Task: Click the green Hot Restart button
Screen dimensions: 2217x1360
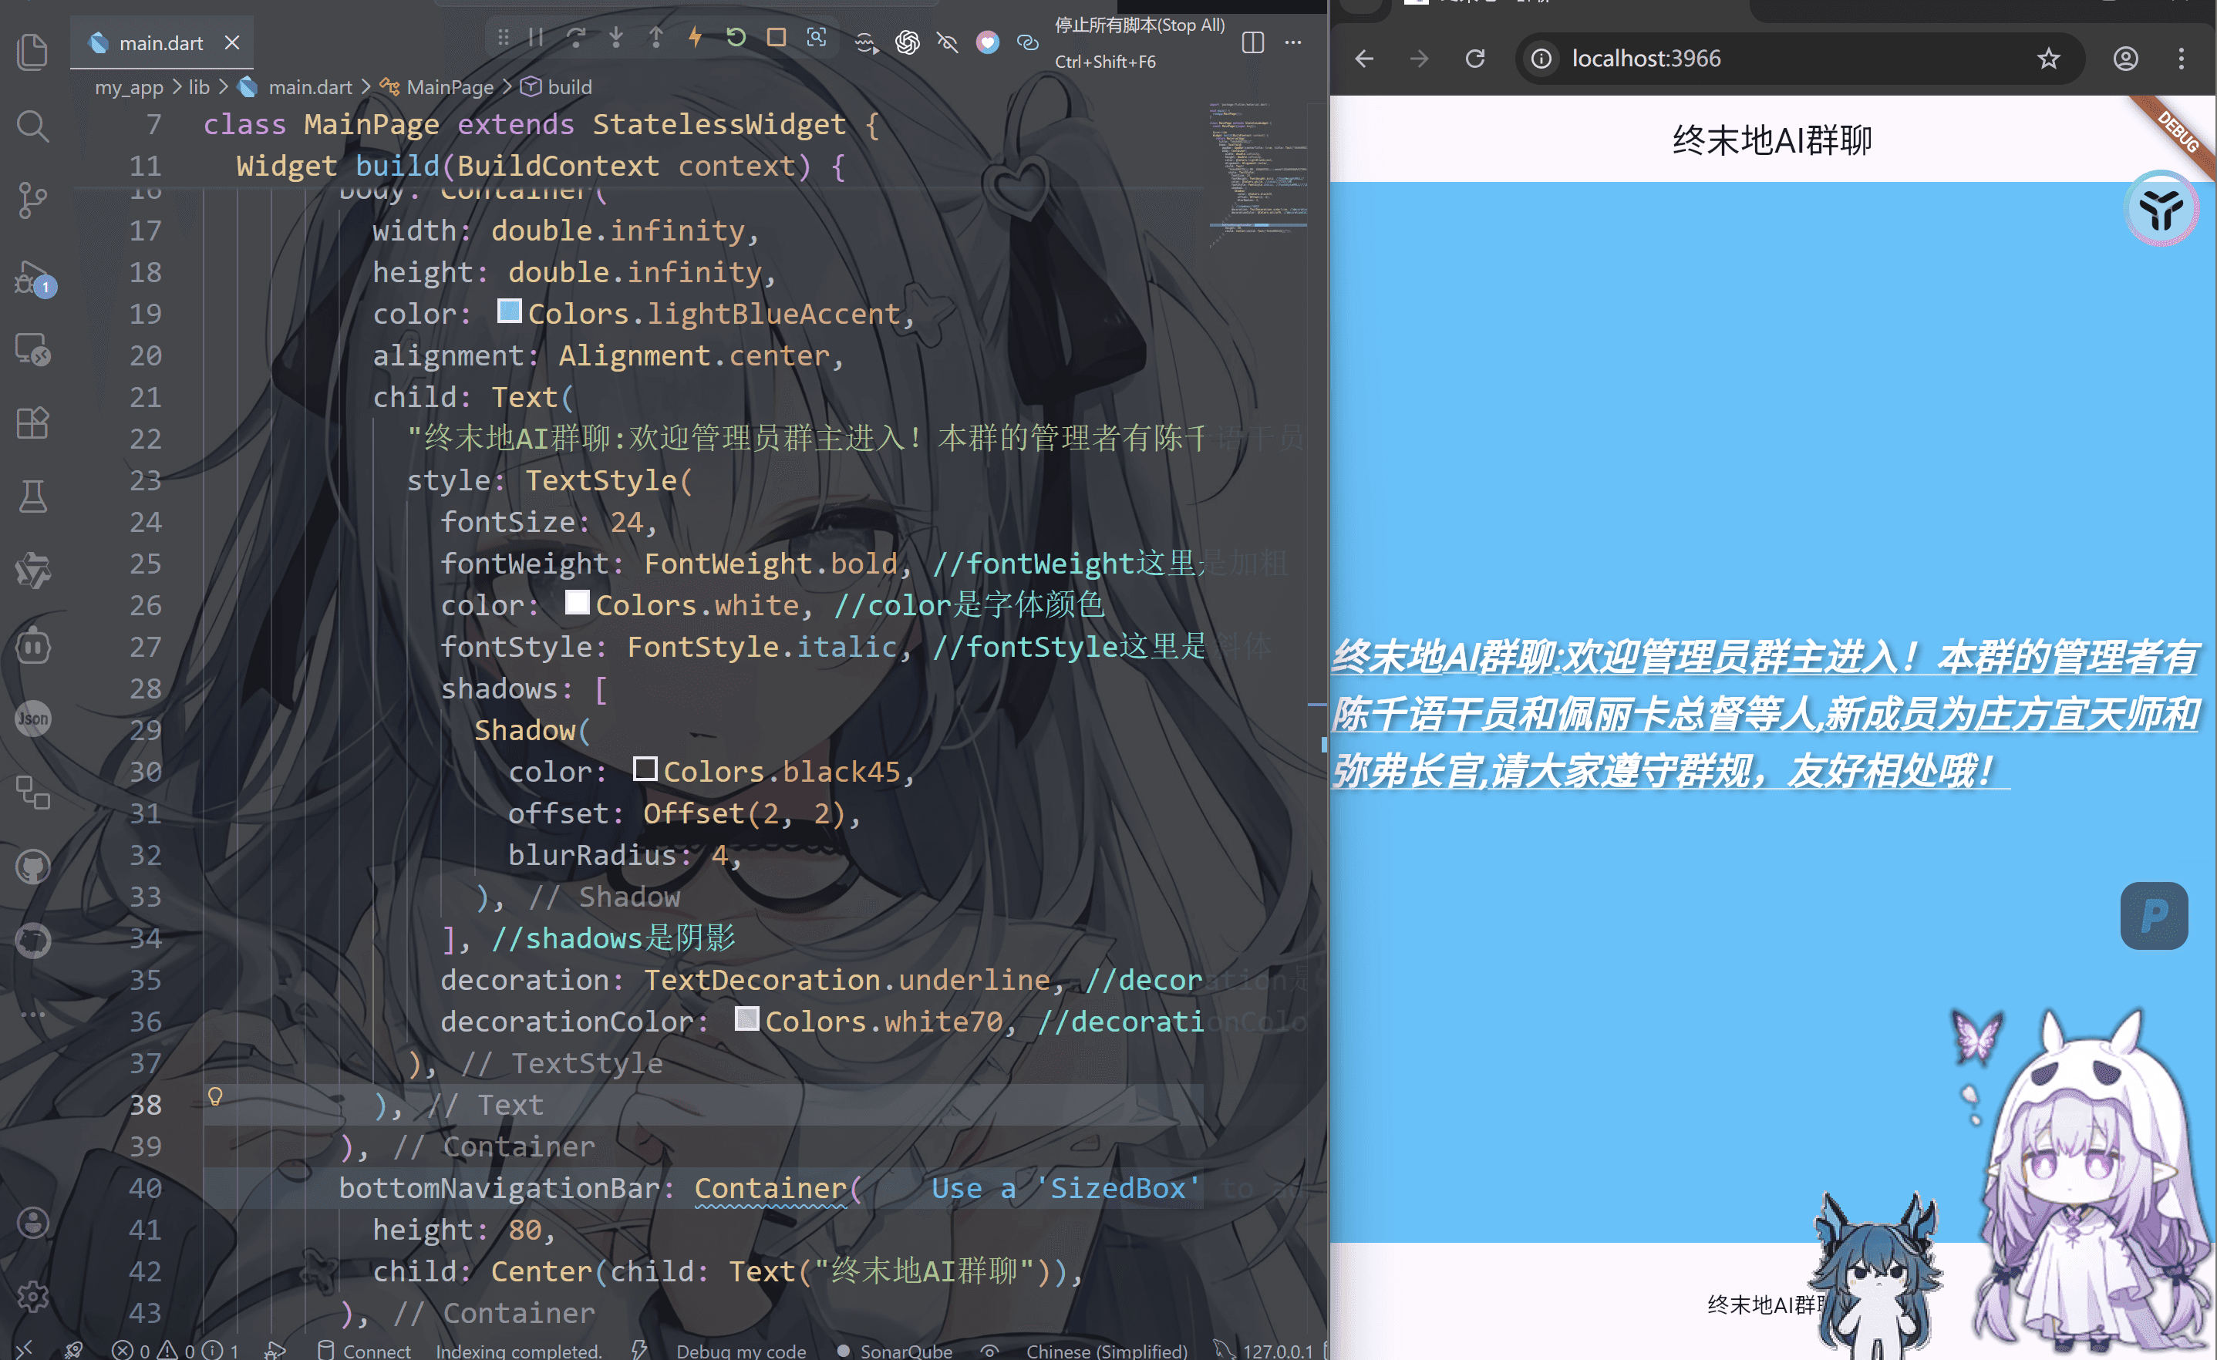Action: [736, 38]
